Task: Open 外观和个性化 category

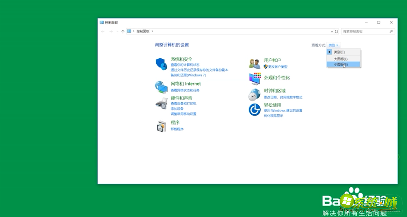Action: coord(277,78)
